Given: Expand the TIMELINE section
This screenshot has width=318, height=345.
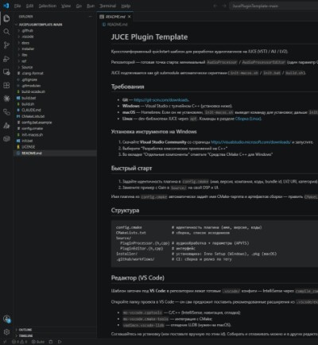Looking at the screenshot, I should point(55,336).
